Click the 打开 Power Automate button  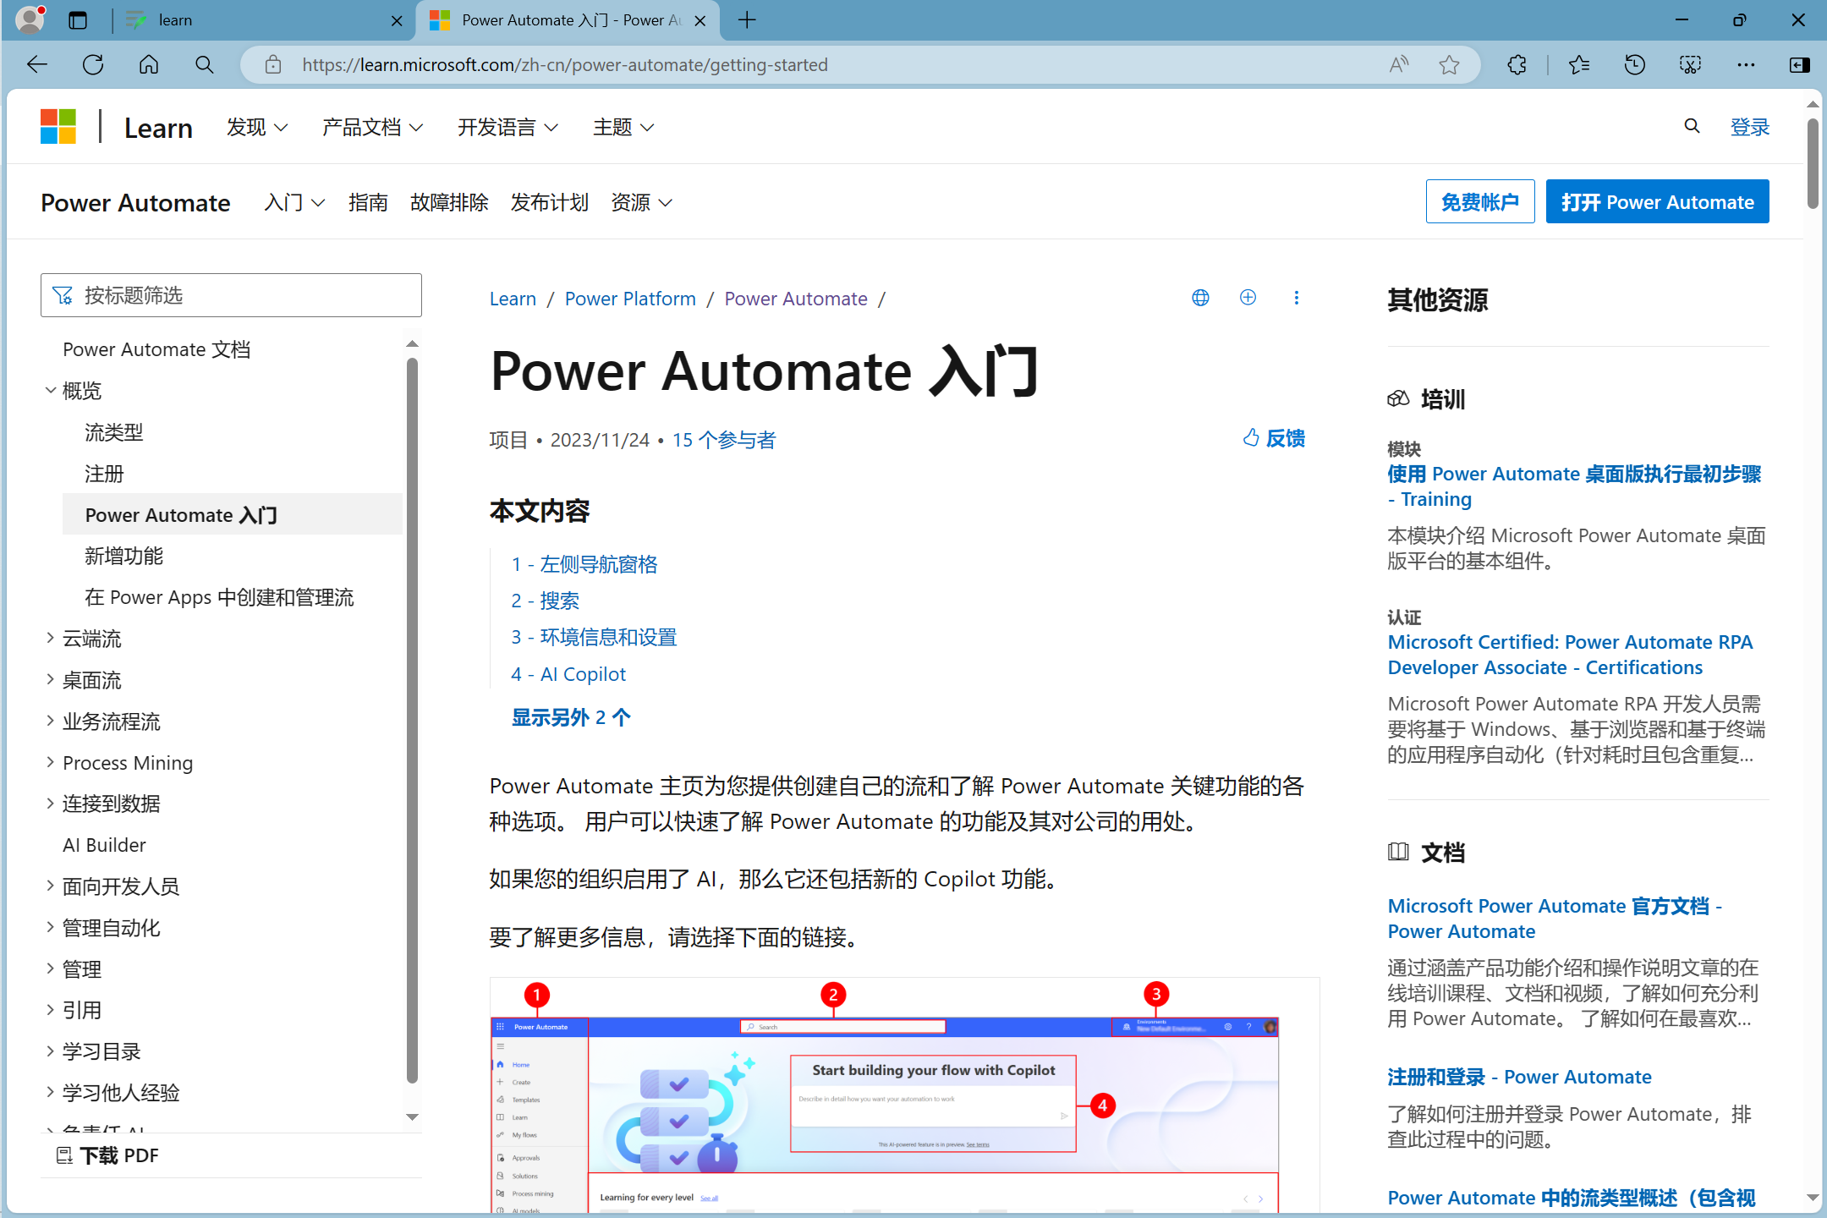tap(1657, 201)
